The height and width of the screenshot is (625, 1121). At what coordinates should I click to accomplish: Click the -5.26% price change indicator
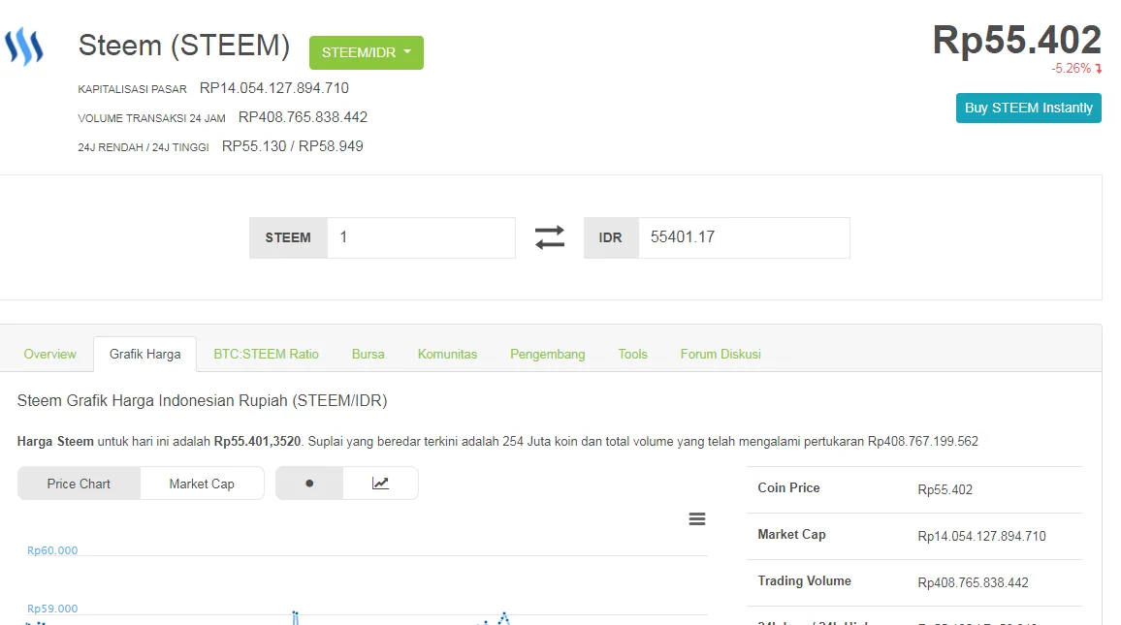click(x=1076, y=69)
